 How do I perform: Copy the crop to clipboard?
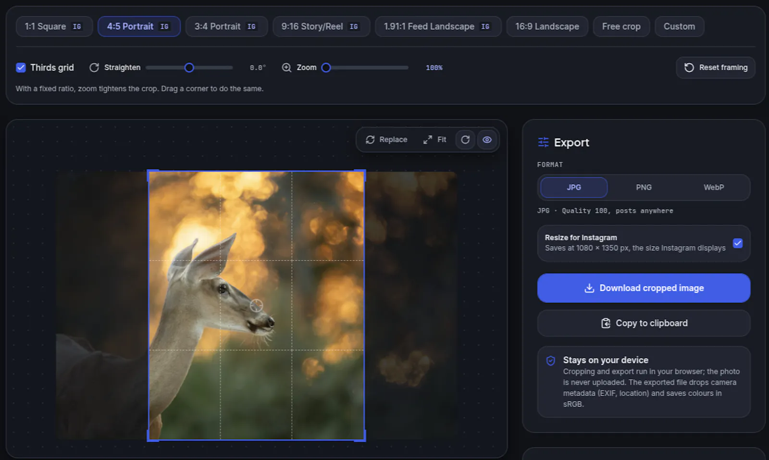point(644,323)
